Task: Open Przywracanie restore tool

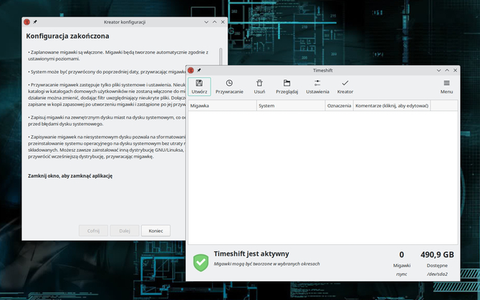Action: click(x=229, y=87)
